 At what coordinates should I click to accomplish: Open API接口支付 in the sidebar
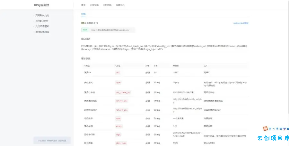click(x=42, y=21)
